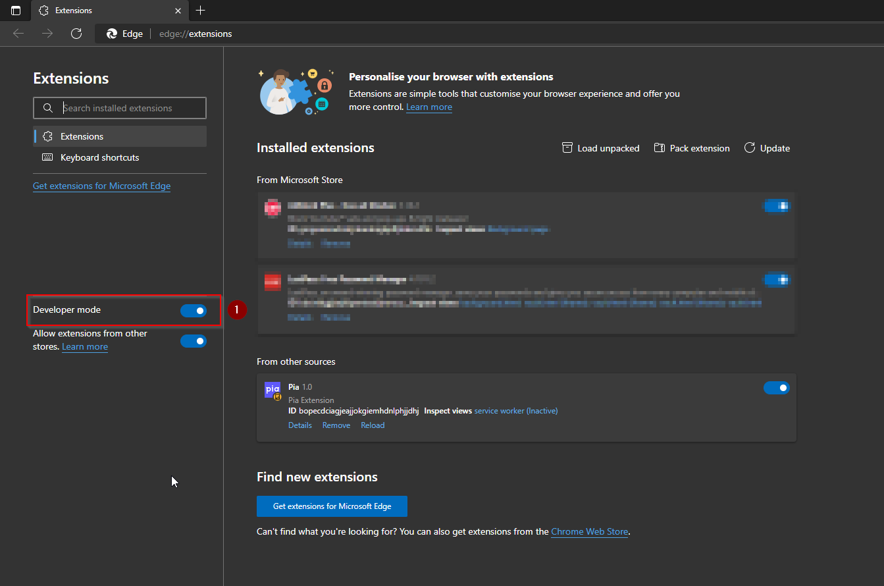Click the edge://extensions address bar text

(195, 34)
